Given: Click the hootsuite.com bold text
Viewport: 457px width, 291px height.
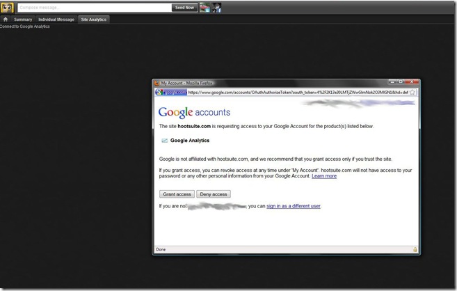Looking at the screenshot, I should point(194,126).
